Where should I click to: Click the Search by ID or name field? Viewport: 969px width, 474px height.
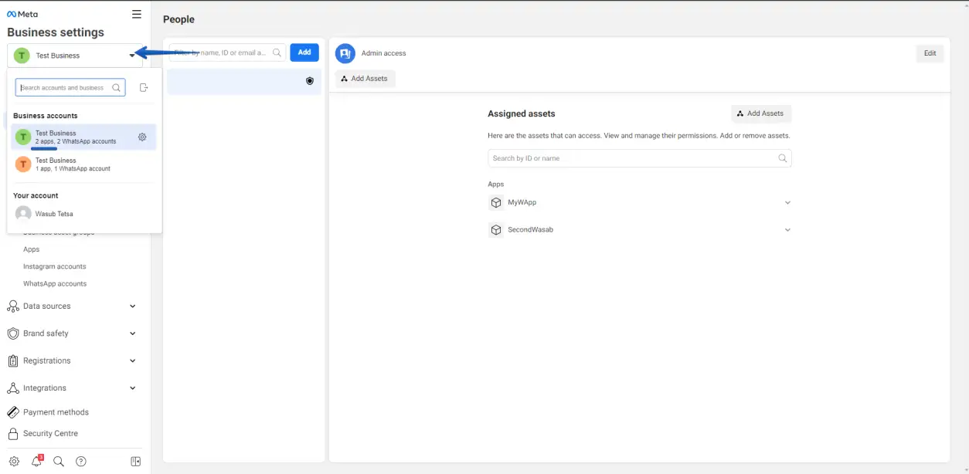click(632, 158)
